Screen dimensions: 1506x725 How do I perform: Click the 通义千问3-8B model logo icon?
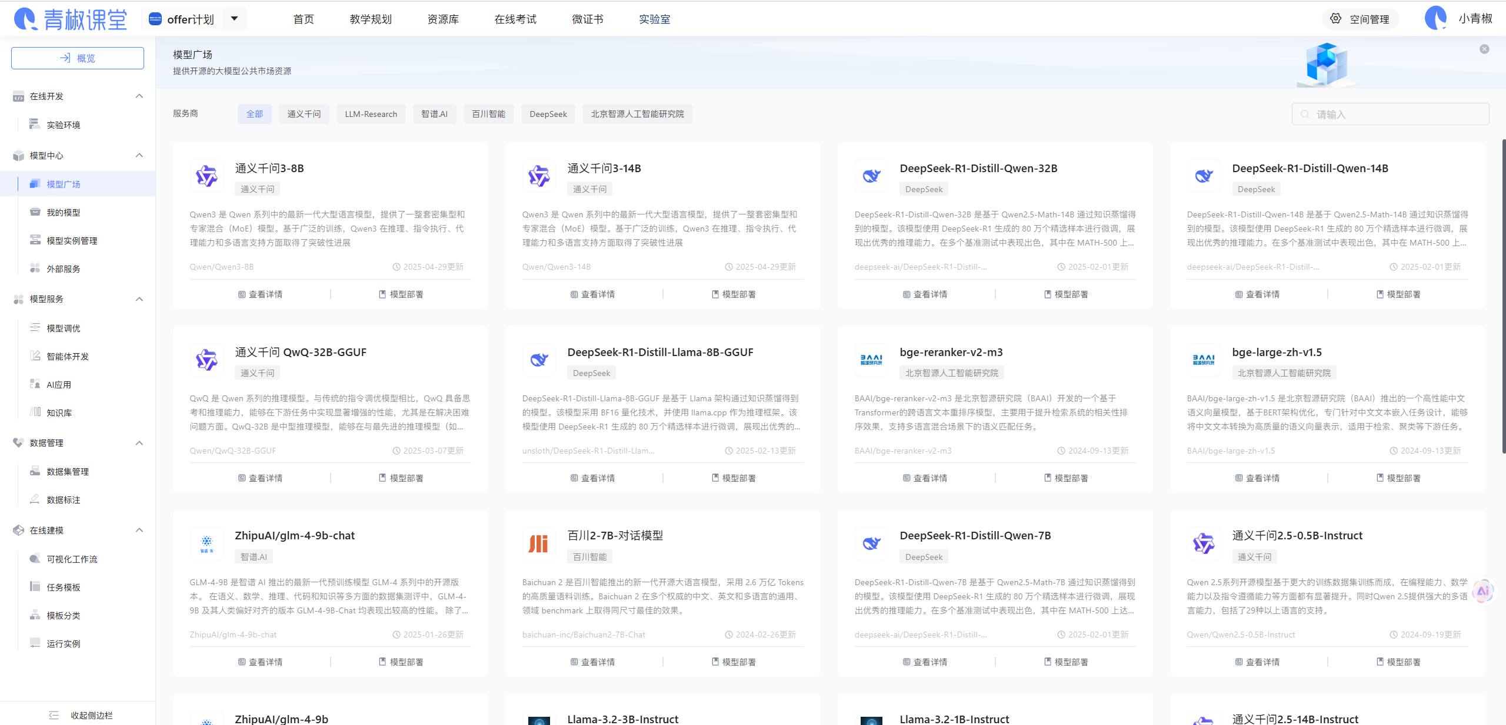206,176
